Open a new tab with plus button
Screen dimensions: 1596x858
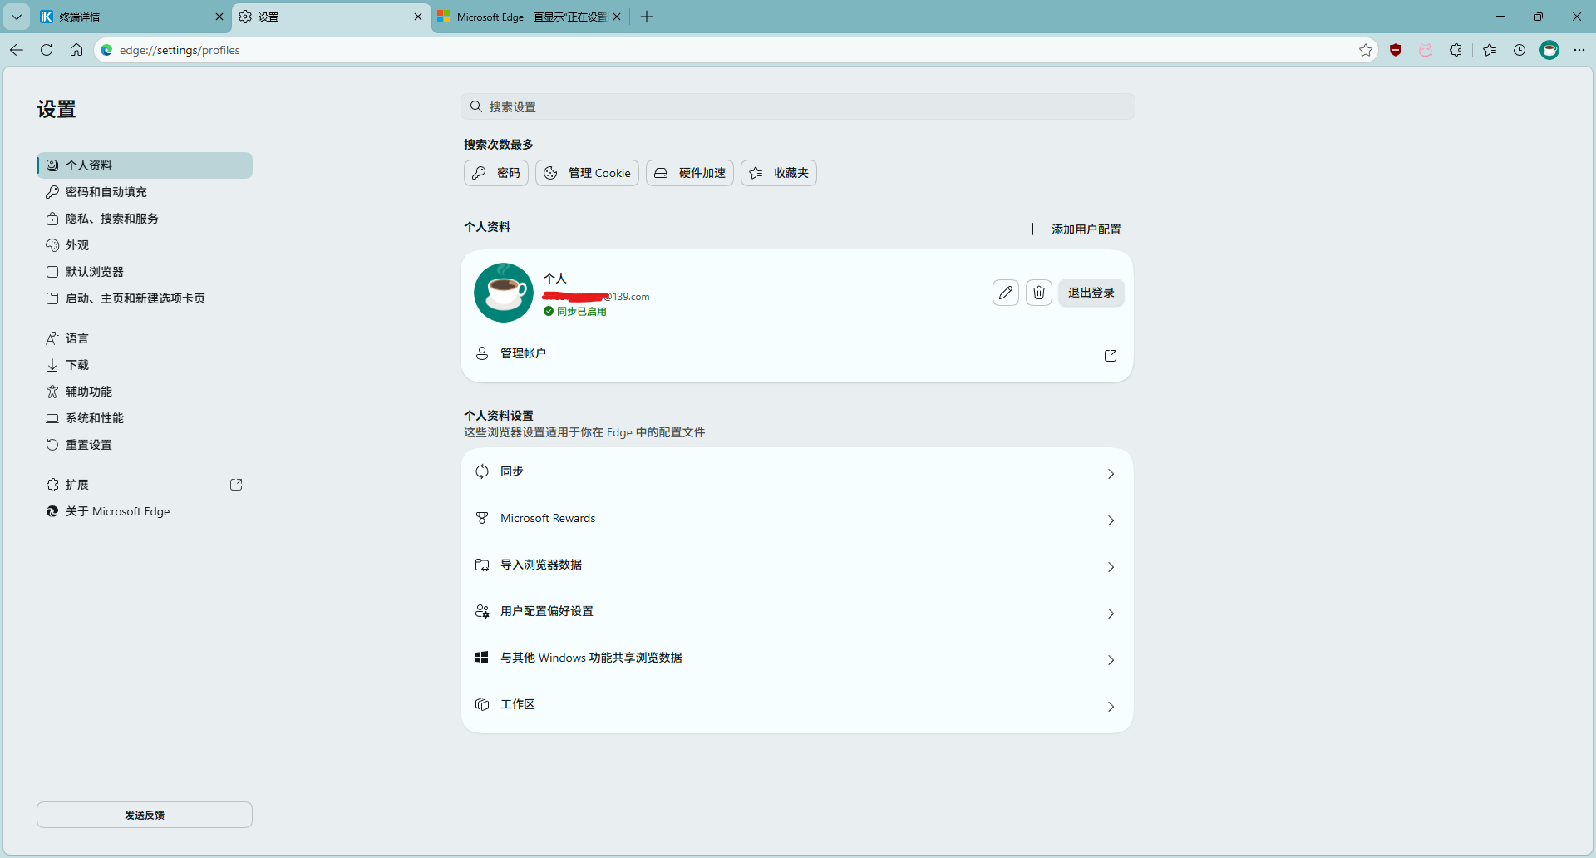pos(647,17)
